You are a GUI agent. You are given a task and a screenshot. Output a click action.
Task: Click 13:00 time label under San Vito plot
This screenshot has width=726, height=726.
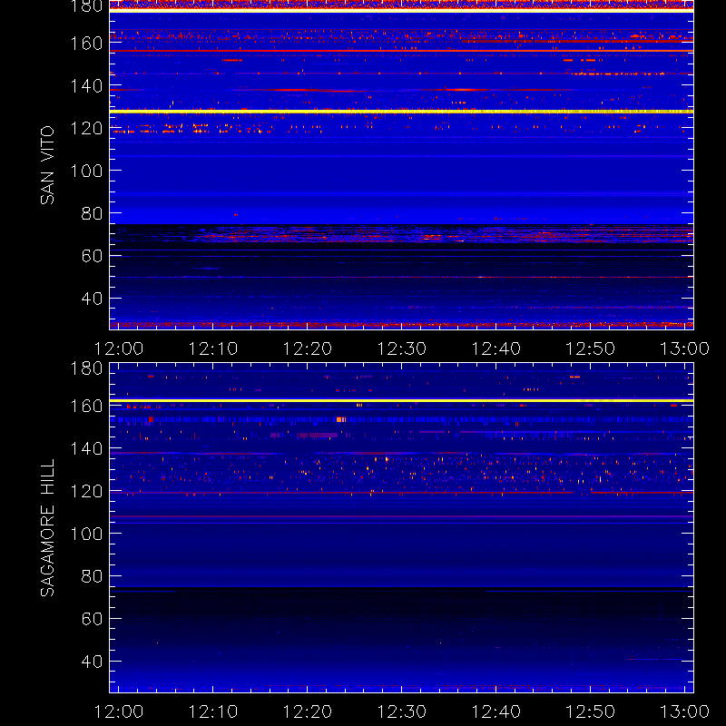coord(684,348)
